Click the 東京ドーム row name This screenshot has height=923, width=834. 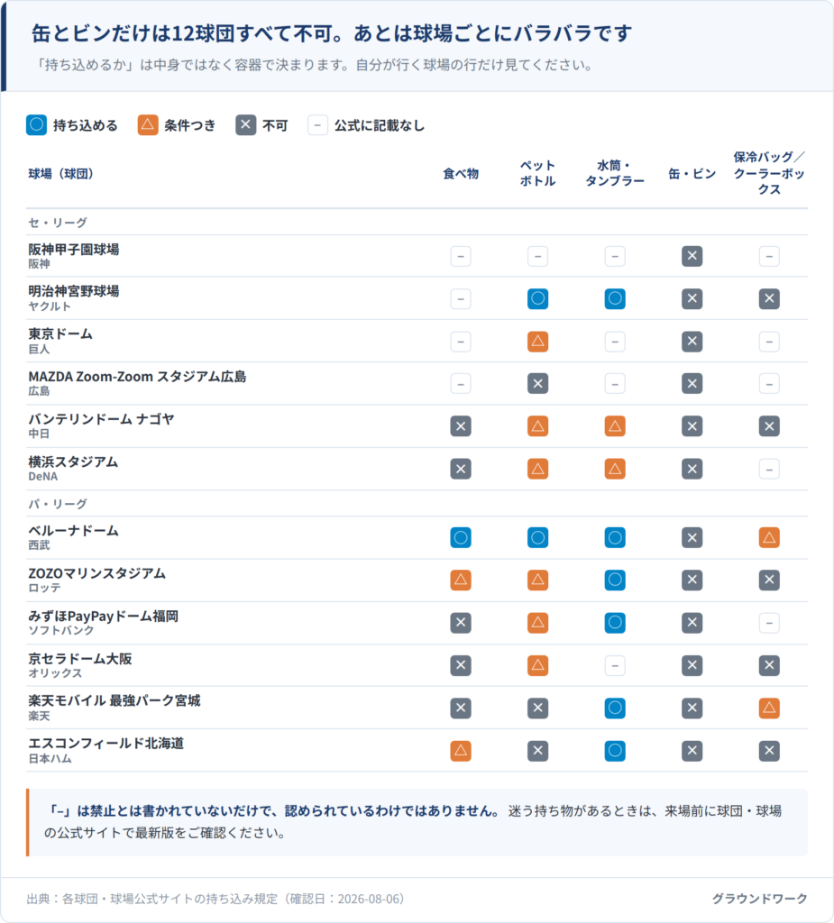tap(60, 334)
